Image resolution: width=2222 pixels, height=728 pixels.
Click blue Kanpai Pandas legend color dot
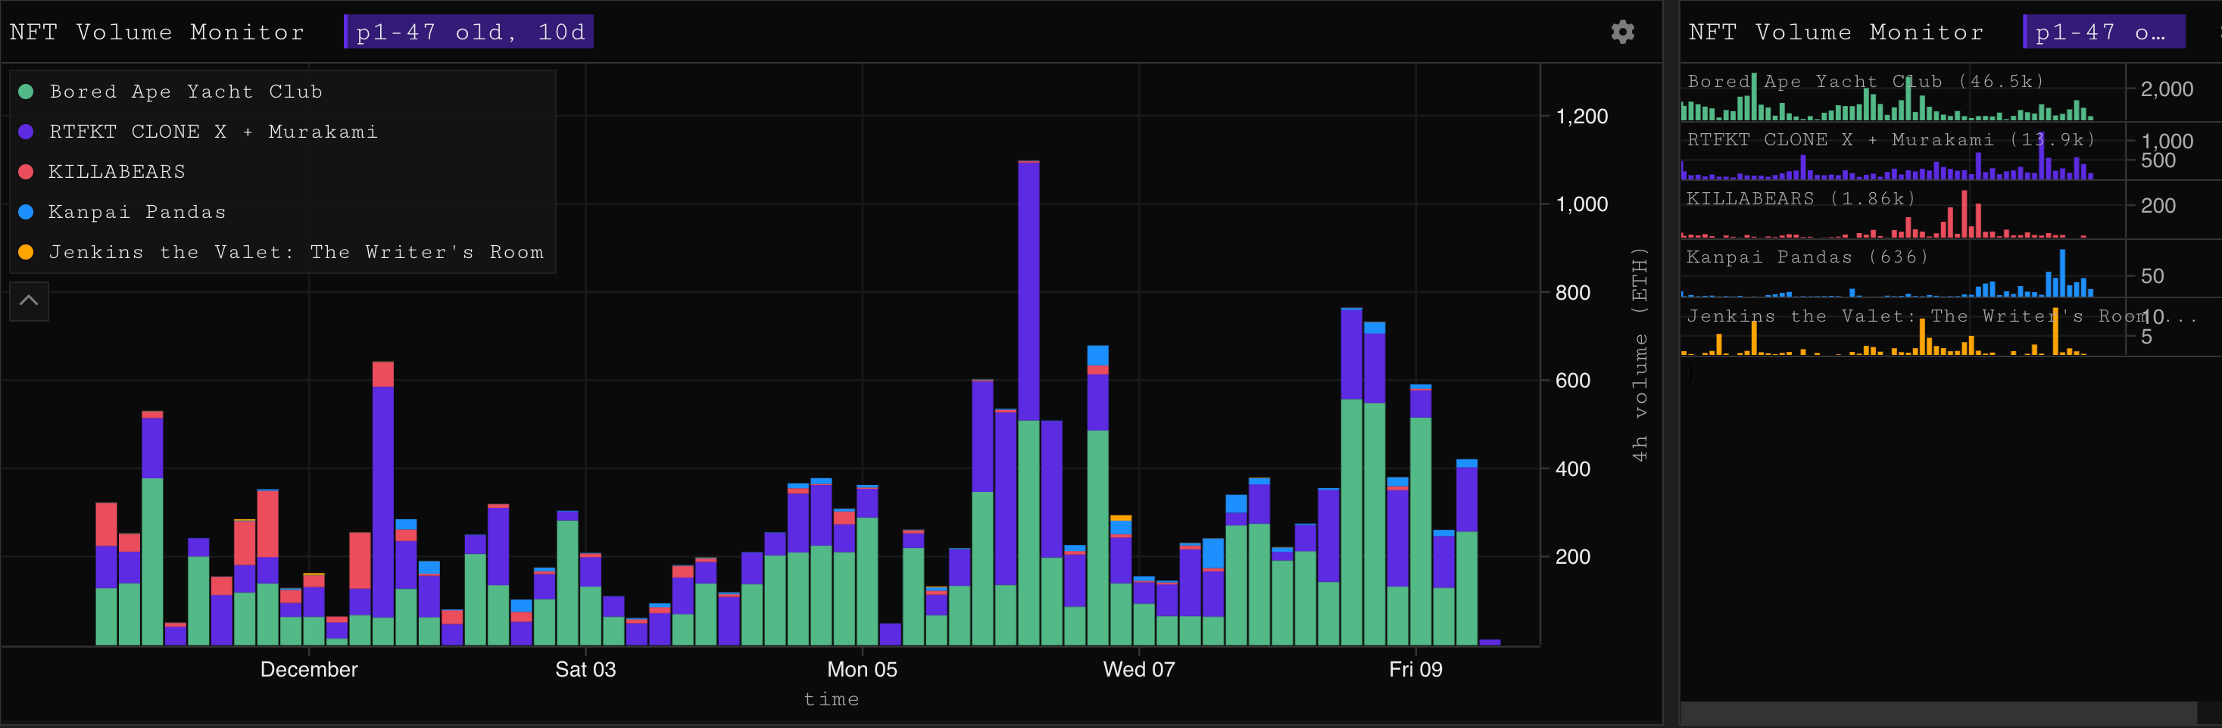(26, 212)
